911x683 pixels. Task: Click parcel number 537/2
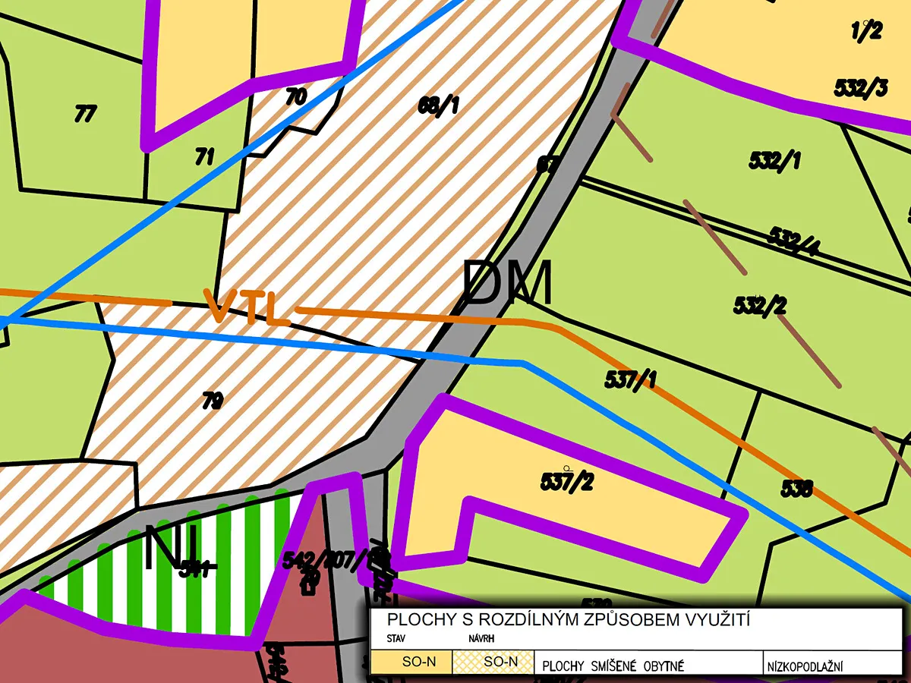[566, 480]
